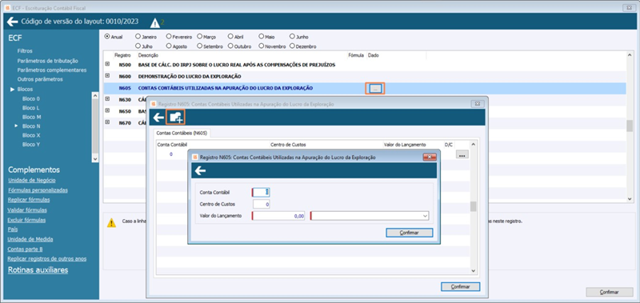Click the Conta Contábil input field
This screenshot has height=303, width=640.
click(262, 192)
